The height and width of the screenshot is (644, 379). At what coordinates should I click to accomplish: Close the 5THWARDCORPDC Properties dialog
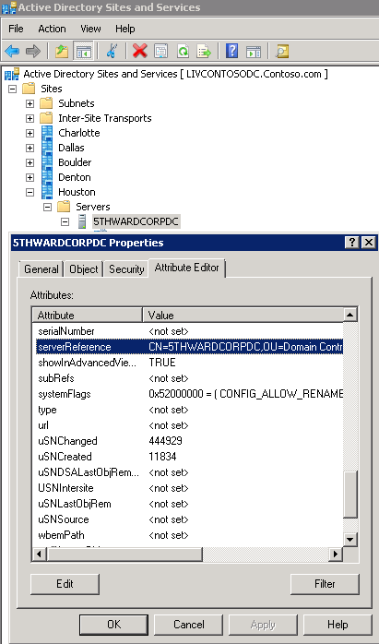tap(368, 243)
